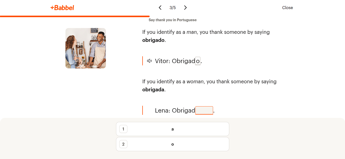Viewport: 345px width, 159px height.
Task: Select the Babbel plus symbol
Action: point(52,8)
